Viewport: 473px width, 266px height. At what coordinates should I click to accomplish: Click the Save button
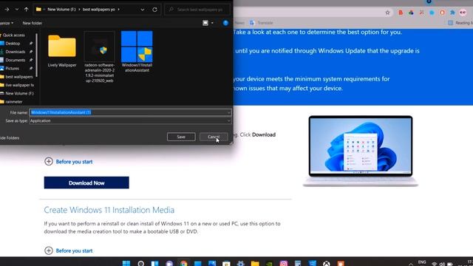tap(181, 137)
